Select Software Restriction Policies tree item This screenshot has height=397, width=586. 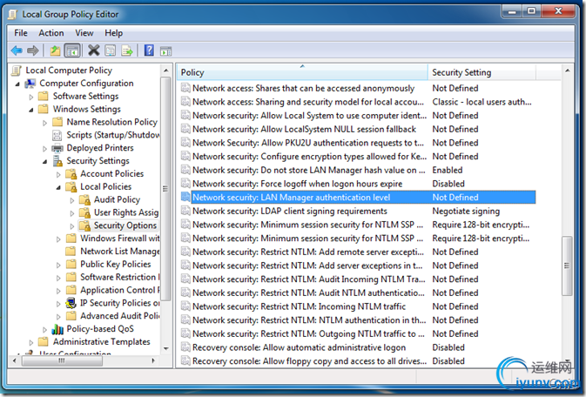tap(120, 277)
